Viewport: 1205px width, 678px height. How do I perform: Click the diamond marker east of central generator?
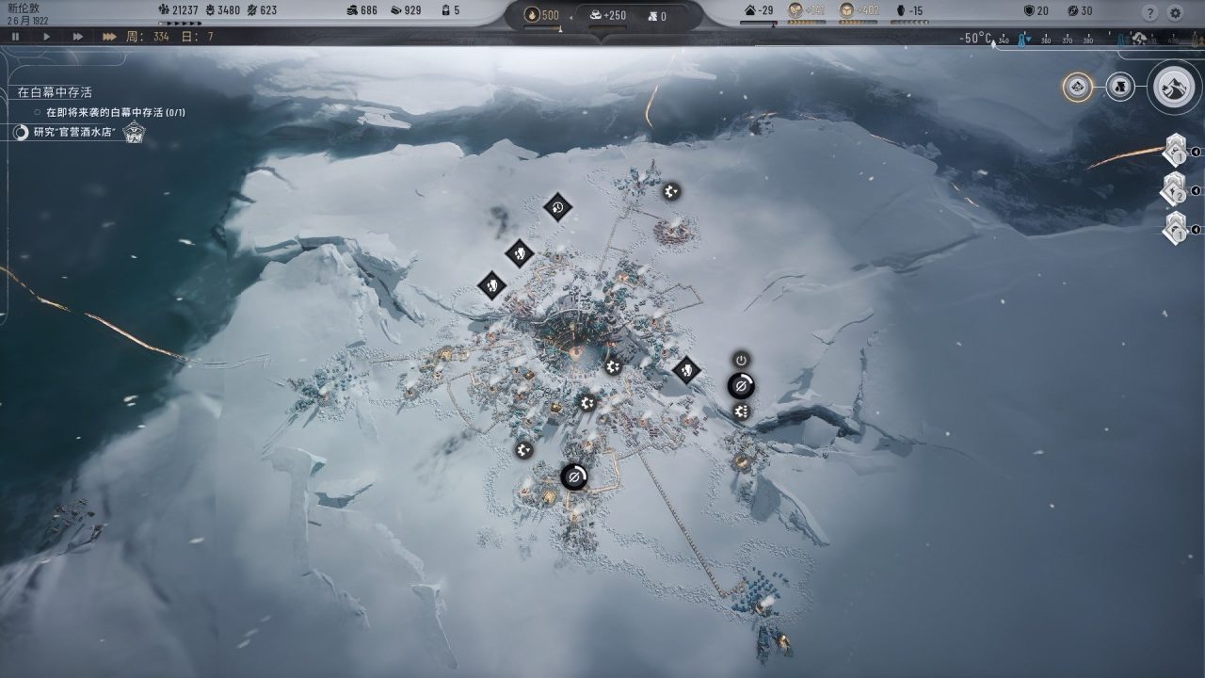(686, 370)
